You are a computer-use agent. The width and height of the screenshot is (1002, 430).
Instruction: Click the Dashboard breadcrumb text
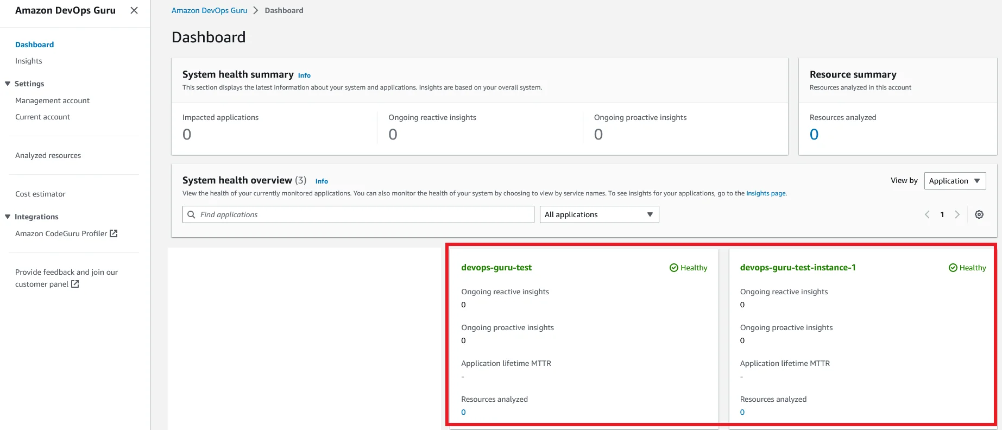pyautogui.click(x=284, y=10)
